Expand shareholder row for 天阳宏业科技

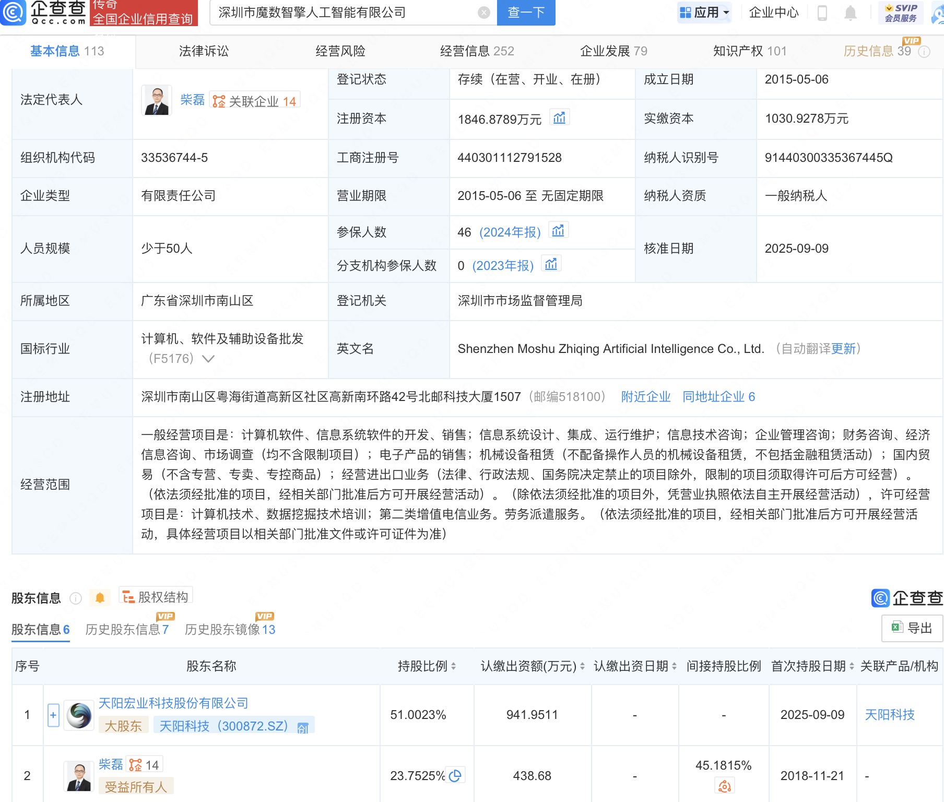coord(53,715)
